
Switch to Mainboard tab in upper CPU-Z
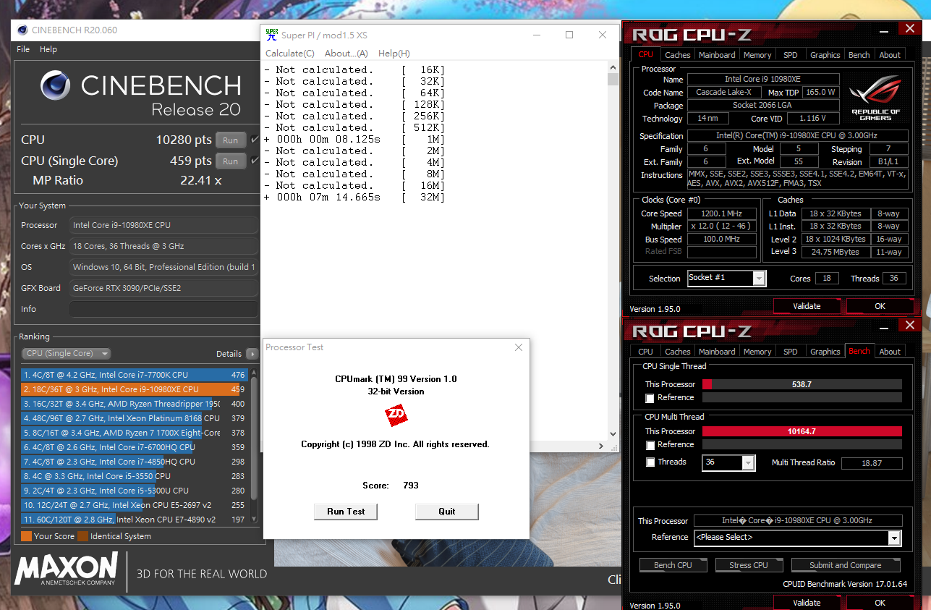coord(717,55)
